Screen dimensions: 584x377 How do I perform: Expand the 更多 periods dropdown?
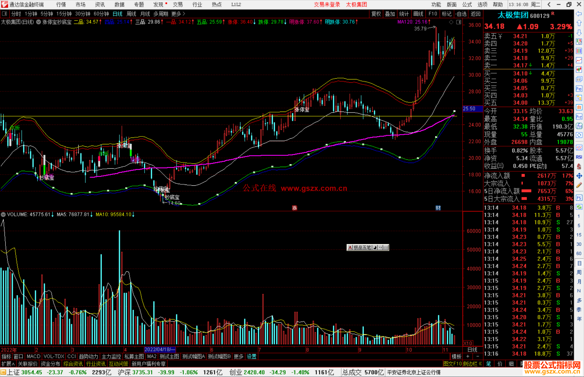point(178,14)
